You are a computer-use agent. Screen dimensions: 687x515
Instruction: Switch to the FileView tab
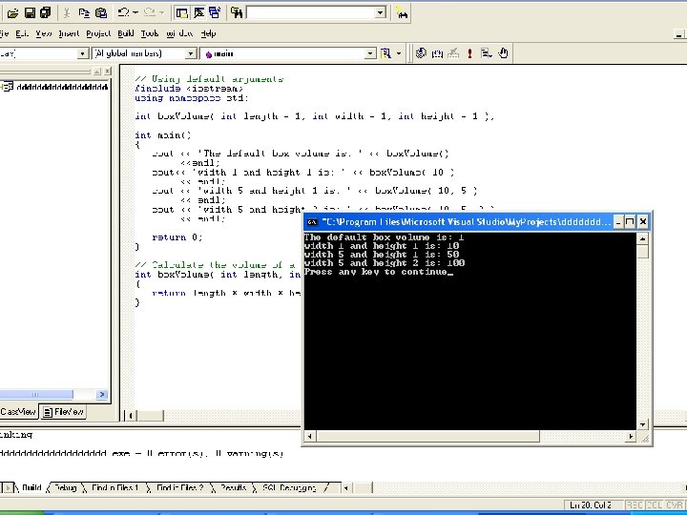pyautogui.click(x=65, y=412)
